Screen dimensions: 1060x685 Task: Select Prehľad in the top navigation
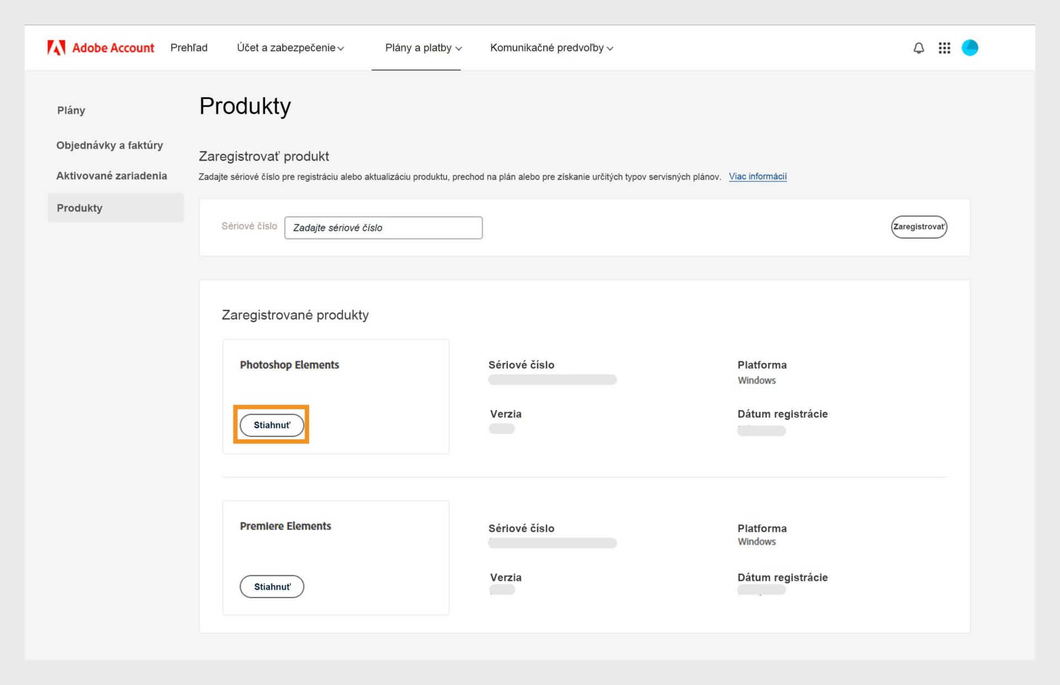tap(189, 48)
